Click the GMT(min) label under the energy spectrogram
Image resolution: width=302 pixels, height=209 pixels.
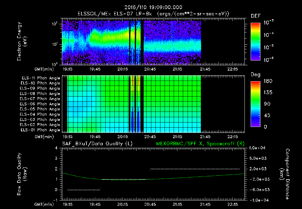pos(44,69)
